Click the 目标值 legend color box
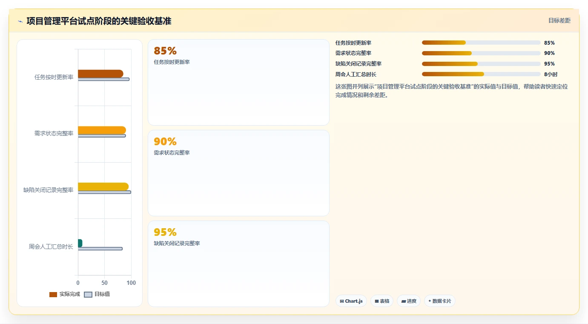The image size is (588, 324). (88, 295)
